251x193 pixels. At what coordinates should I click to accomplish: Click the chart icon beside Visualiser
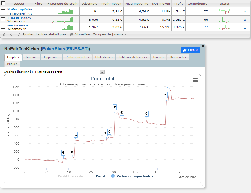(x=72, y=34)
